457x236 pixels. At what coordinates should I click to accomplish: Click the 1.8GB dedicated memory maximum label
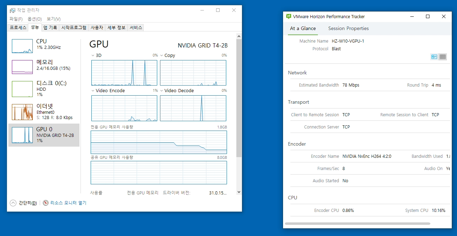point(222,127)
